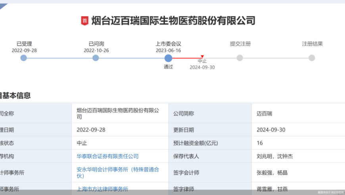Image resolution: width=345 pixels, height=195 pixels.
Task: Click the 基本信息 section heading
Action: [x=15, y=96]
